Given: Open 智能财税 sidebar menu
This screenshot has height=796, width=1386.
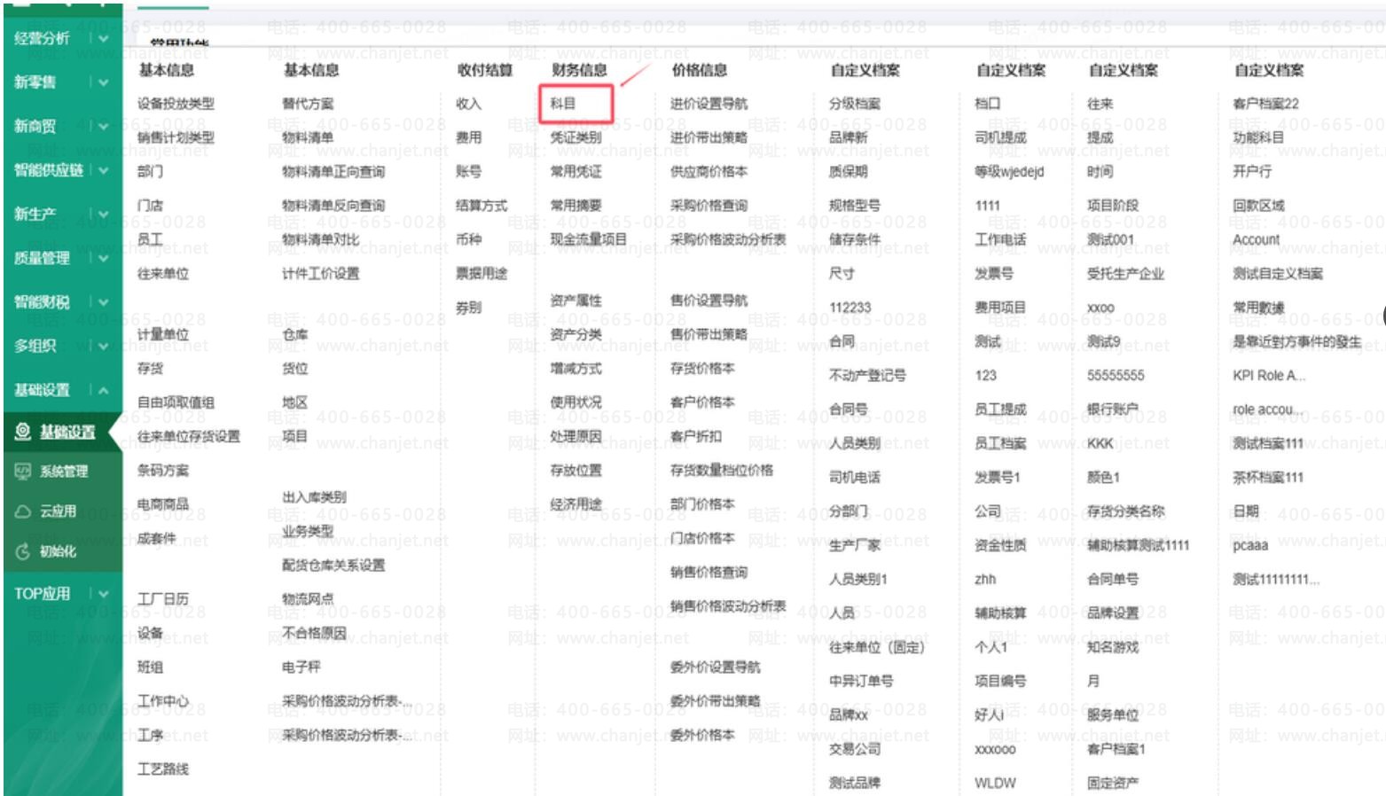Looking at the screenshot, I should tap(42, 302).
